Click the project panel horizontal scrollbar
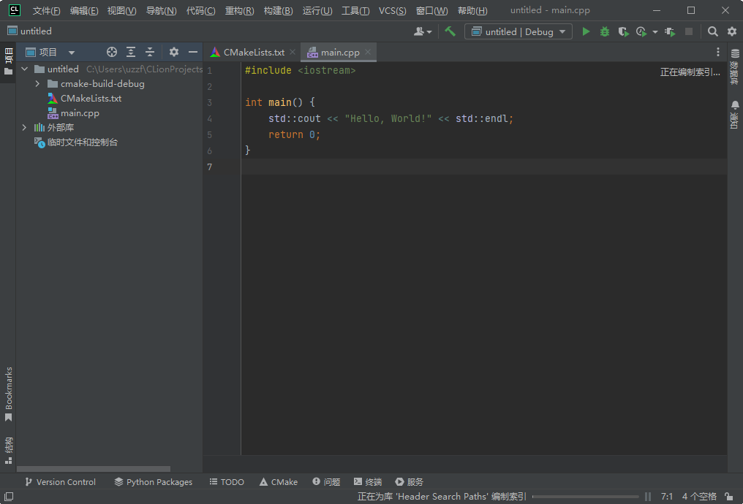 point(94,469)
